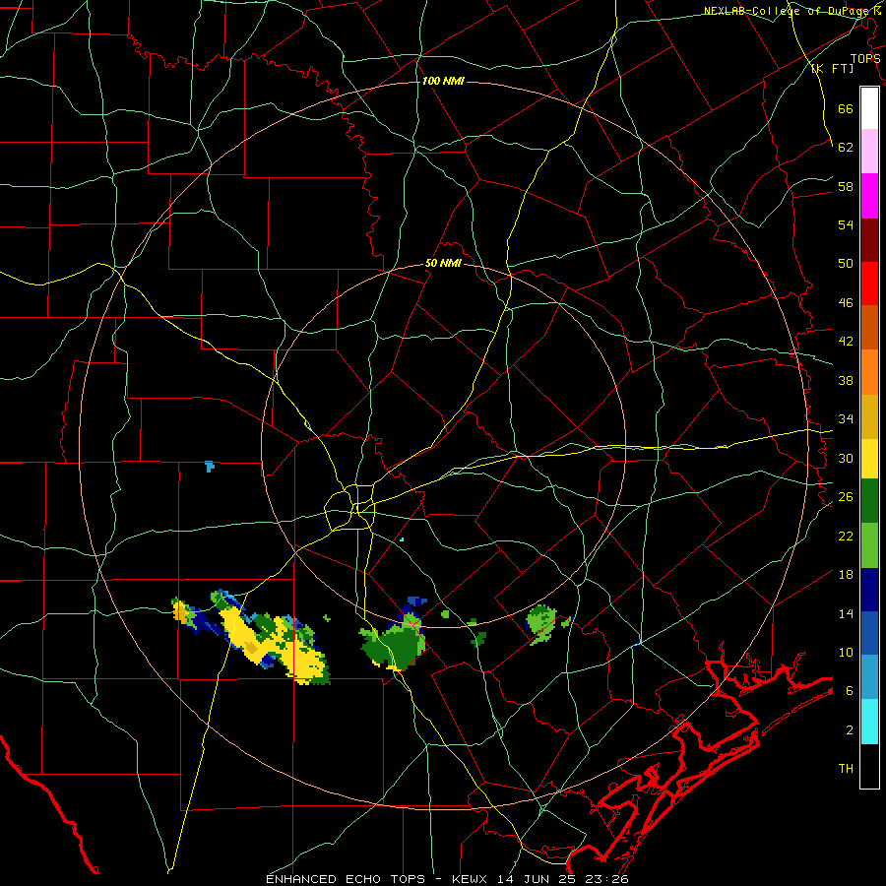The height and width of the screenshot is (886, 886).
Task: Click the 'TOPS' legend heading
Action: [x=865, y=58]
